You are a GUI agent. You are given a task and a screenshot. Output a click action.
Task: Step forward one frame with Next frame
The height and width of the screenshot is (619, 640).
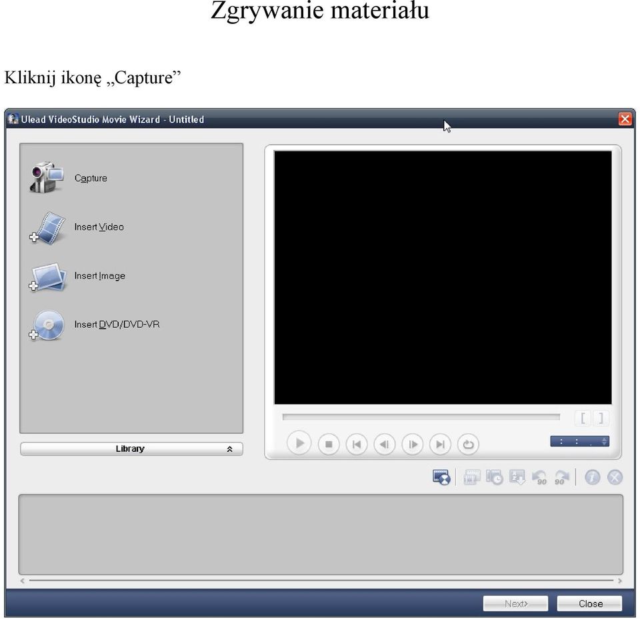[412, 444]
